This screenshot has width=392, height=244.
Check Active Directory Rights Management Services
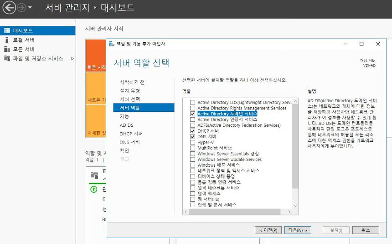[x=192, y=108]
